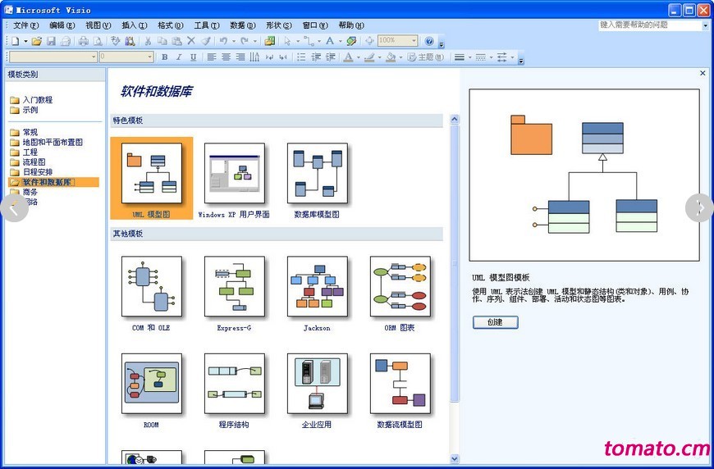Click the Help question mark icon
This screenshot has height=469, width=714.
pyautogui.click(x=429, y=41)
